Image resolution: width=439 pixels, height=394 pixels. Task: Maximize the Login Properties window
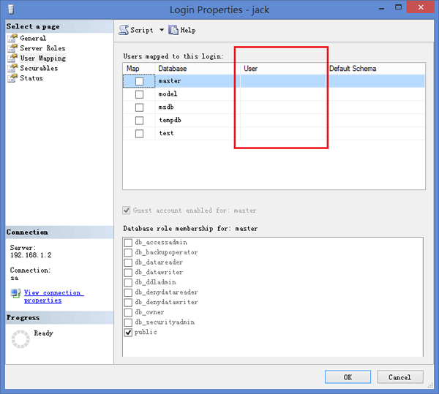coord(398,7)
